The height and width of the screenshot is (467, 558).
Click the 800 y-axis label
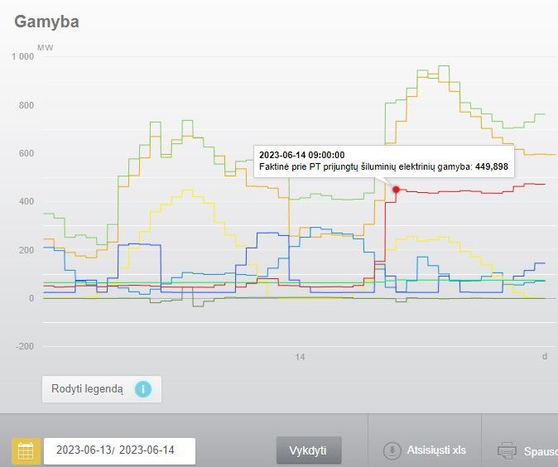(25, 105)
